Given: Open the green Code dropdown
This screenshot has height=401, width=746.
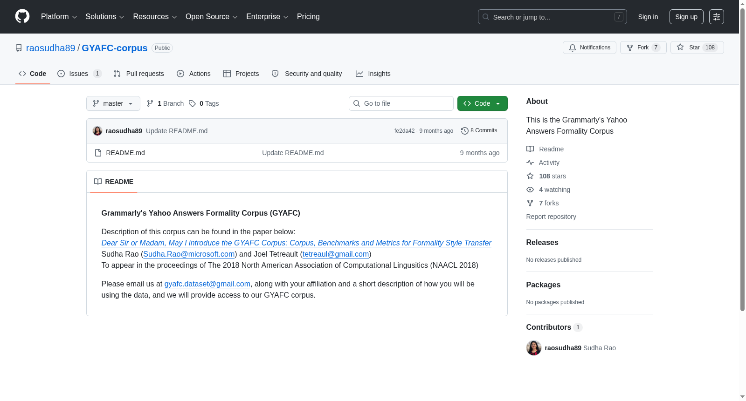Looking at the screenshot, I should (482, 103).
